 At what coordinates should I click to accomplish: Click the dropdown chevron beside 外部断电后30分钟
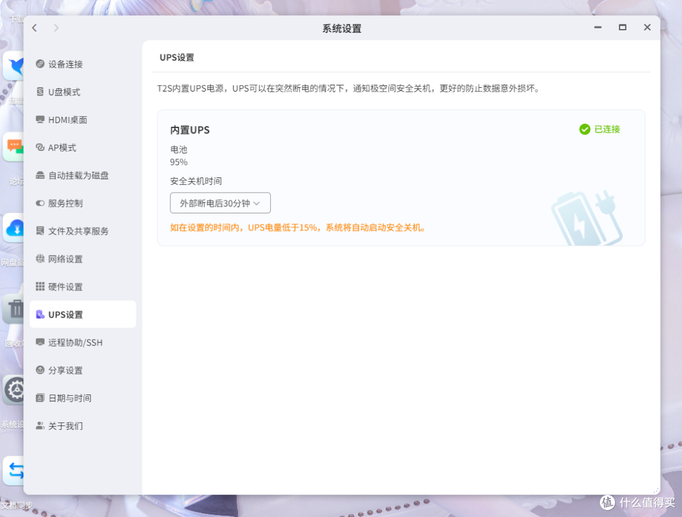[256, 203]
